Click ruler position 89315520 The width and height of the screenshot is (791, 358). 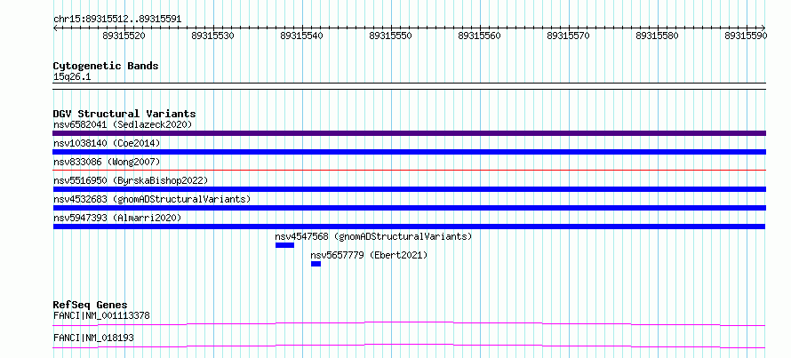(x=124, y=36)
